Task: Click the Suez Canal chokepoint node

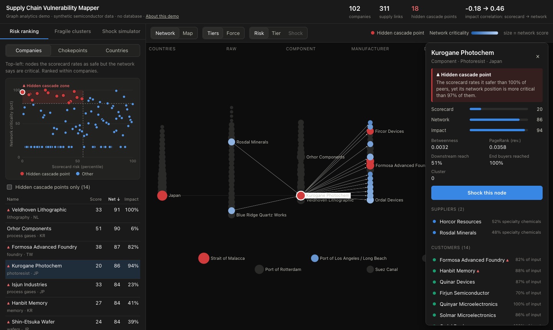Action: 370,269
